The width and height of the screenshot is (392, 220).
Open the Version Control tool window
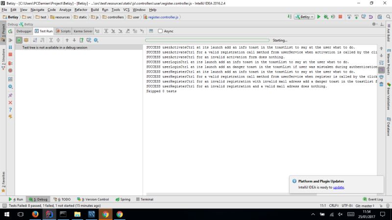tap(93, 199)
